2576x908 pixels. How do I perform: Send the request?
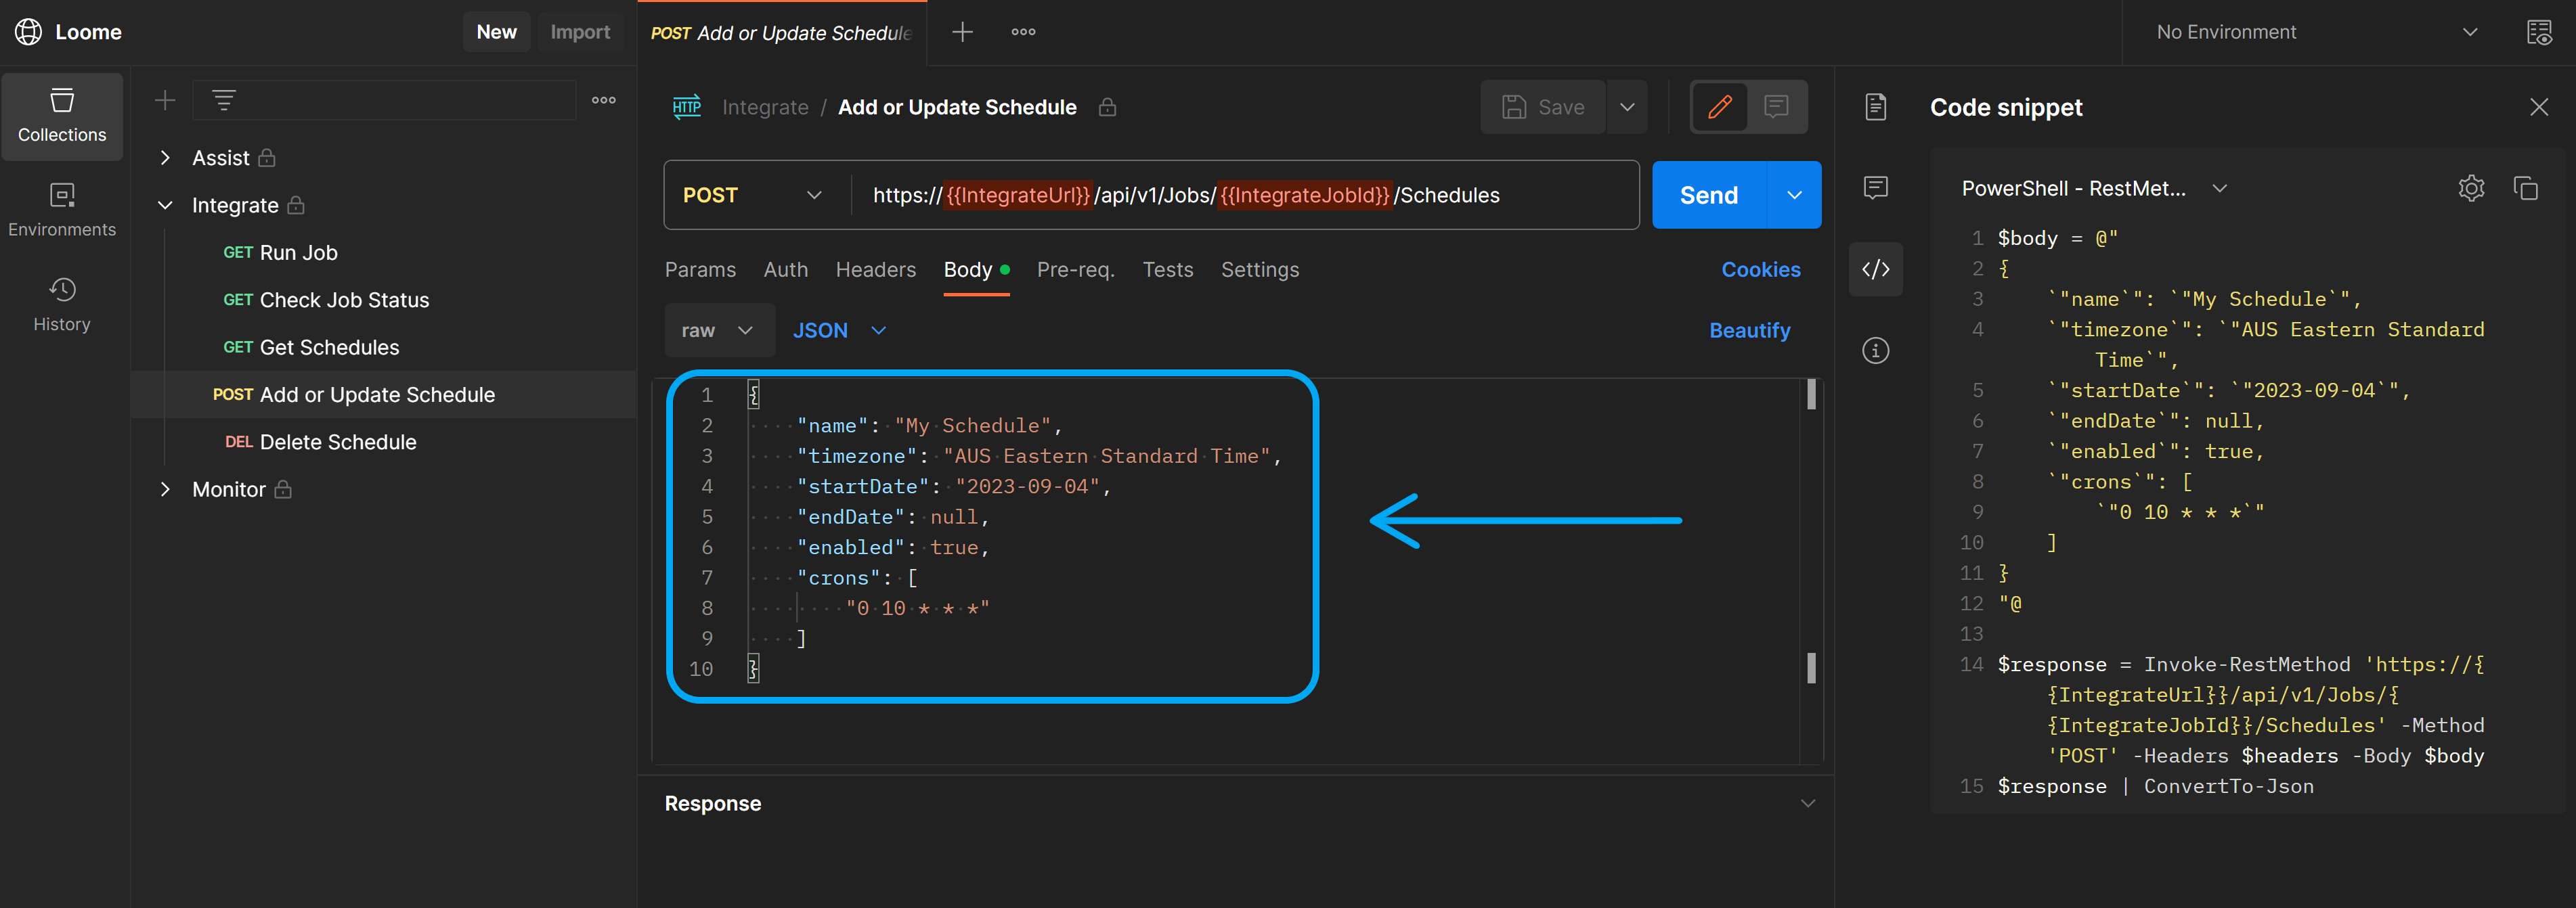pos(1709,195)
